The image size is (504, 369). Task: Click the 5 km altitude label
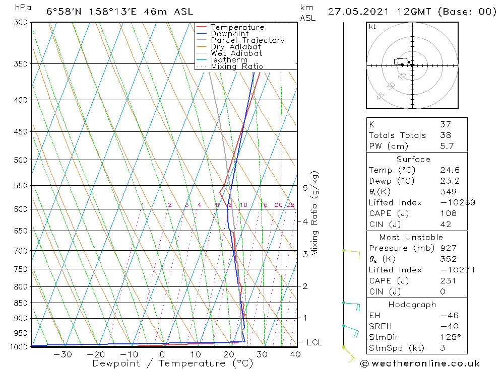(x=305, y=188)
